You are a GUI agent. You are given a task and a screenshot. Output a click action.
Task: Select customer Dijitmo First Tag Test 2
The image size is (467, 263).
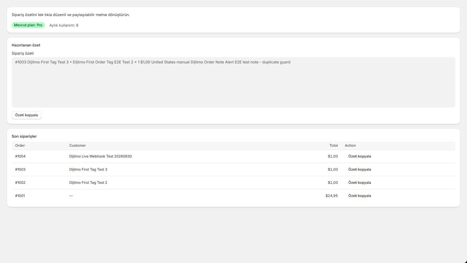click(88, 183)
